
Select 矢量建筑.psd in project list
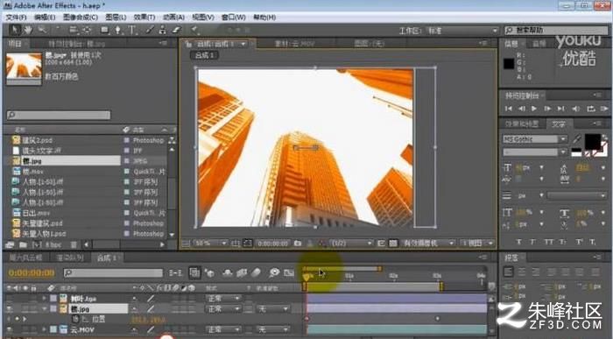click(42, 223)
